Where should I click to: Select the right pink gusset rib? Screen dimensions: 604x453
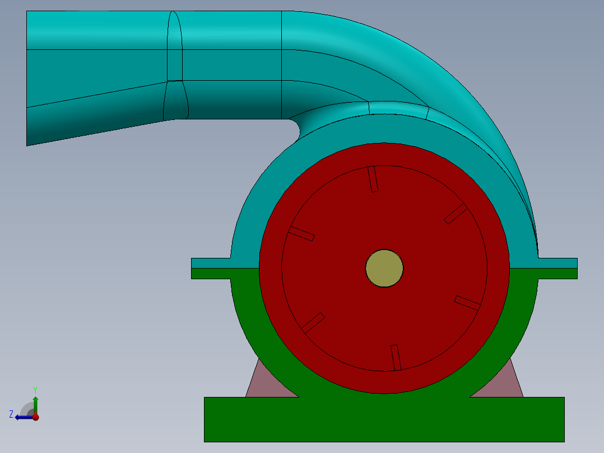[x=501, y=383]
